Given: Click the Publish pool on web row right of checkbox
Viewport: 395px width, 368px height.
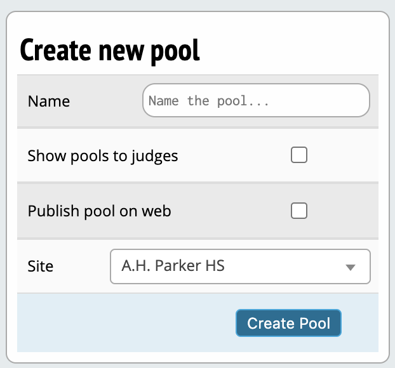Looking at the screenshot, I should 343,211.
